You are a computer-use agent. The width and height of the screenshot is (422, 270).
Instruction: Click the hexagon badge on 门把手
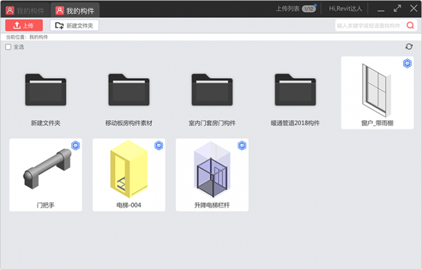[x=75, y=145]
